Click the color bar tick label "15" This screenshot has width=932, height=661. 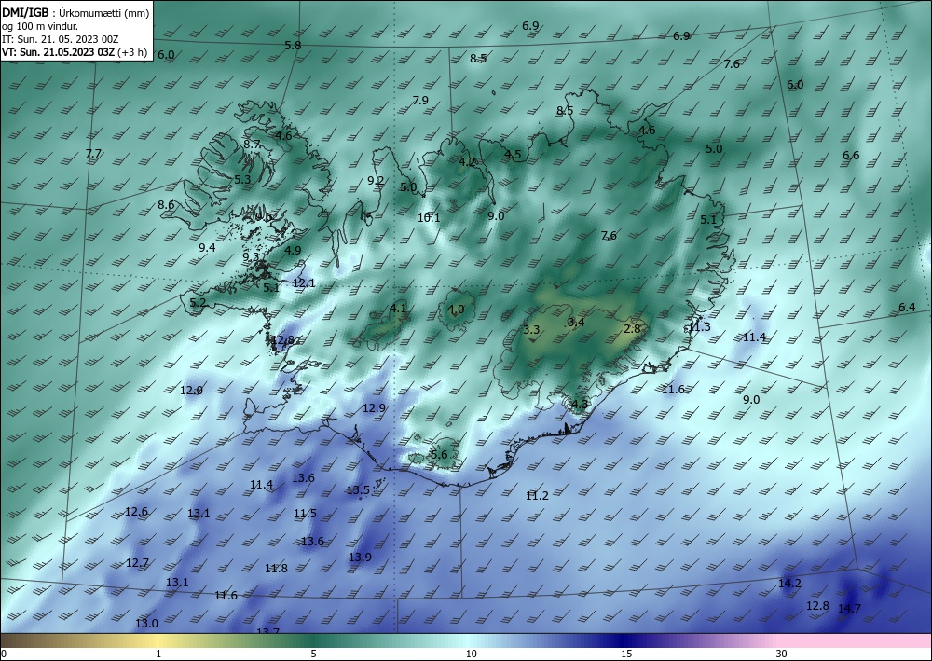[626, 654]
